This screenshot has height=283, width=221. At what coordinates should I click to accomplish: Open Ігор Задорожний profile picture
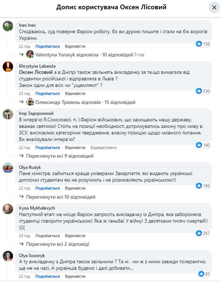point(8,114)
